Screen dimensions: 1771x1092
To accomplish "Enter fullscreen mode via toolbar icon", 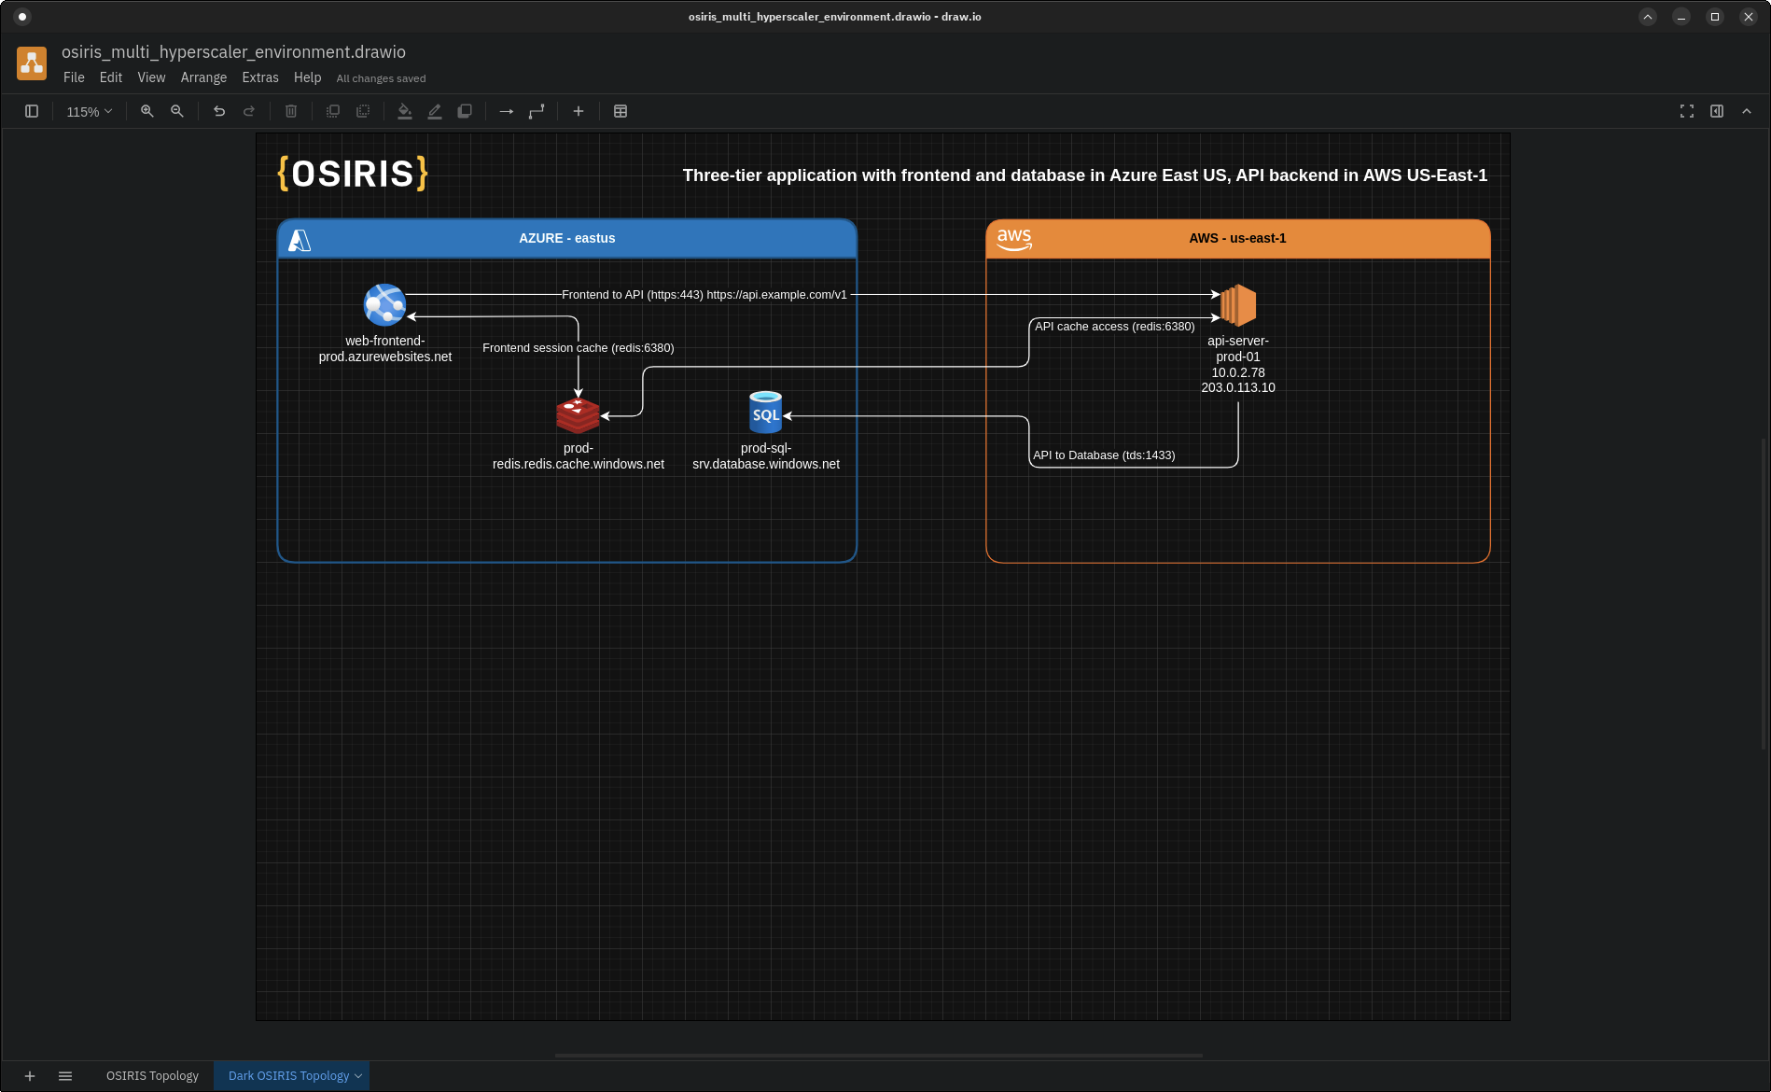I will pos(1687,111).
